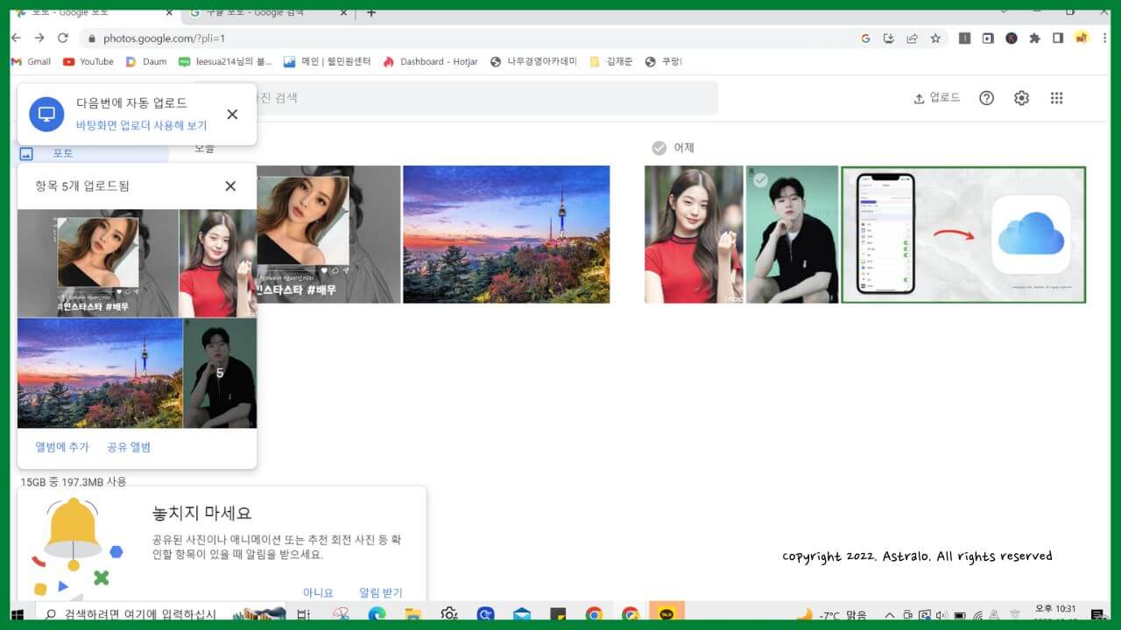Select all 어제 photos with circle checkmark
1121x630 pixels.
[x=659, y=148]
